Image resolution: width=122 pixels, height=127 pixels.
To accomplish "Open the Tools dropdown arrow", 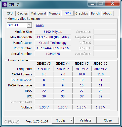I will pyautogui.click(x=71, y=120).
